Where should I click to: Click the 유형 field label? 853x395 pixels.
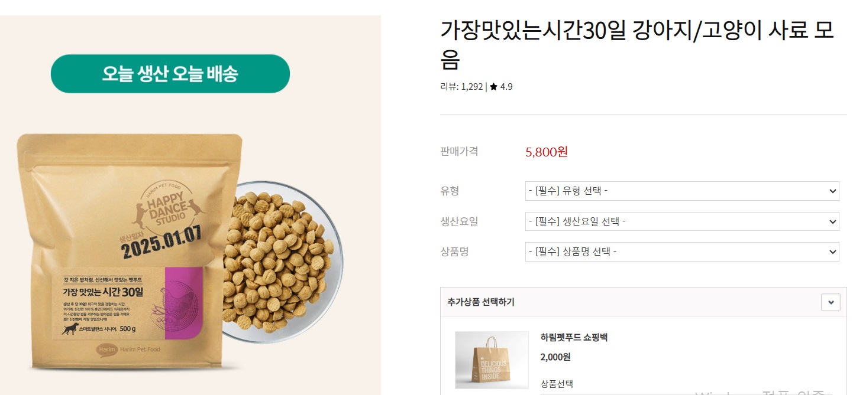(x=449, y=191)
